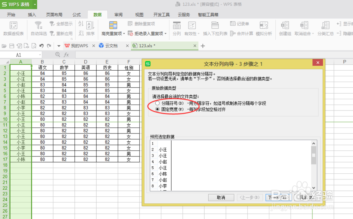Insert dropdown list (插入下拉列表) icon
353x219 pixels.
pos(215,25)
